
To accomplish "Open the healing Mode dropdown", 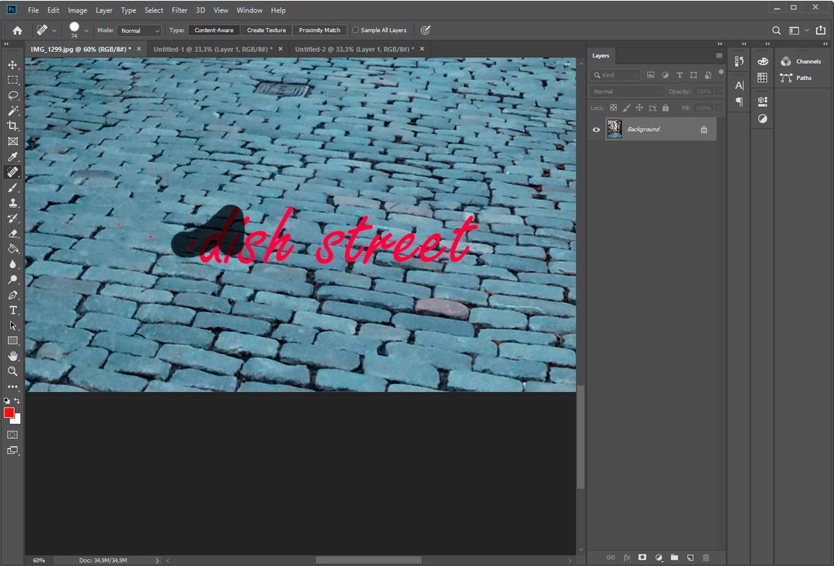I will (x=139, y=30).
